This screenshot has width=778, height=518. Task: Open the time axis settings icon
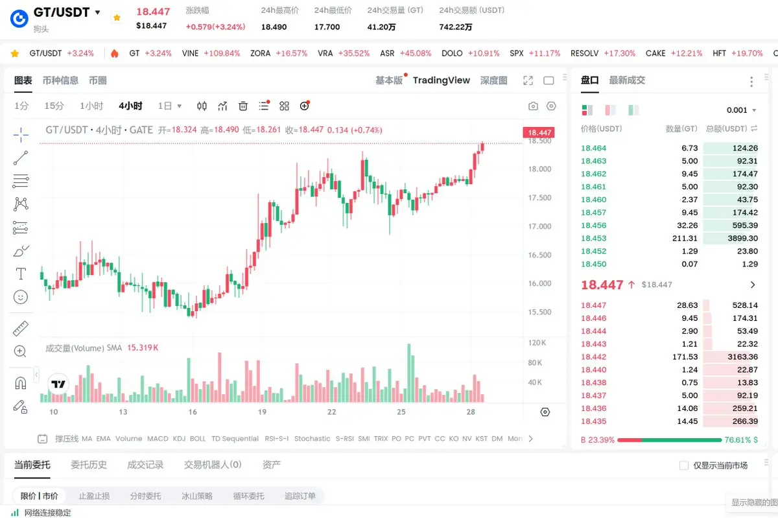545,412
